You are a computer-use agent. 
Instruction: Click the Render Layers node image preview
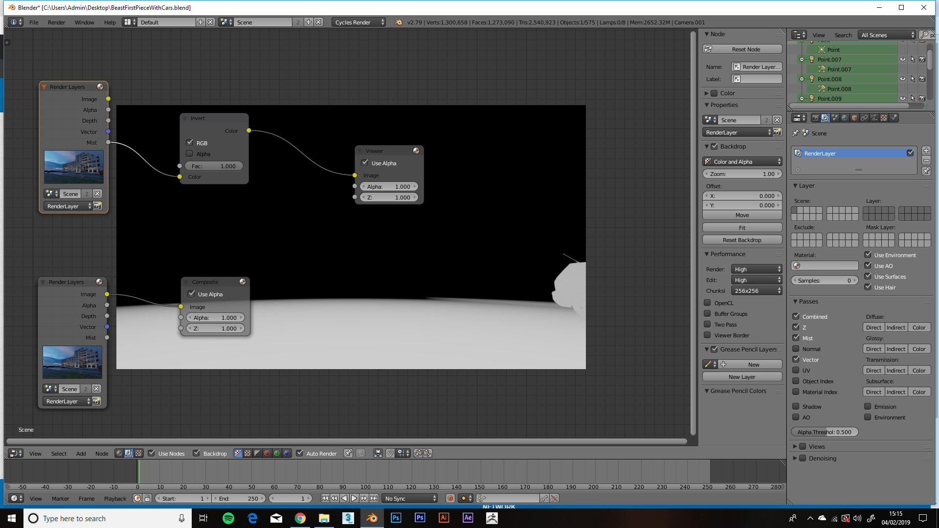click(x=73, y=167)
